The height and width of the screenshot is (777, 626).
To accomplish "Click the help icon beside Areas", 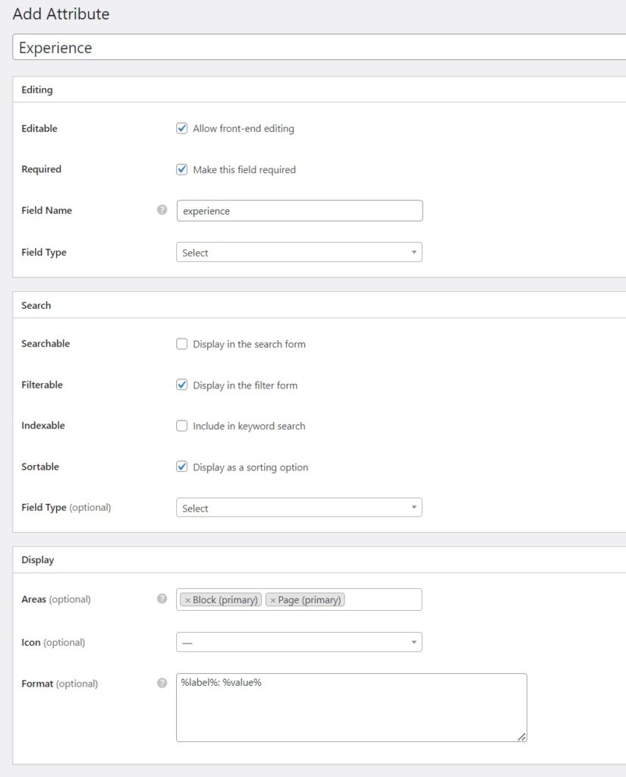I will pyautogui.click(x=162, y=598).
